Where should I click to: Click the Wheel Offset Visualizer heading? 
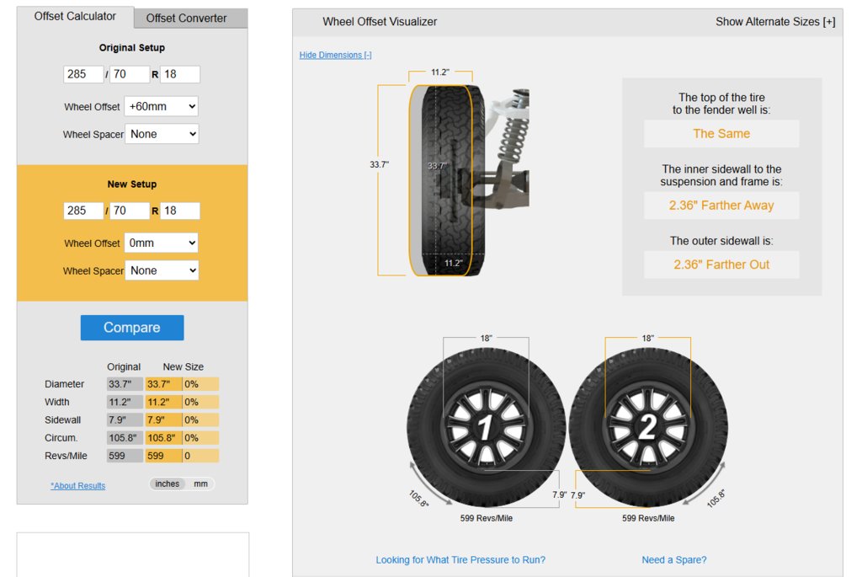tap(380, 21)
